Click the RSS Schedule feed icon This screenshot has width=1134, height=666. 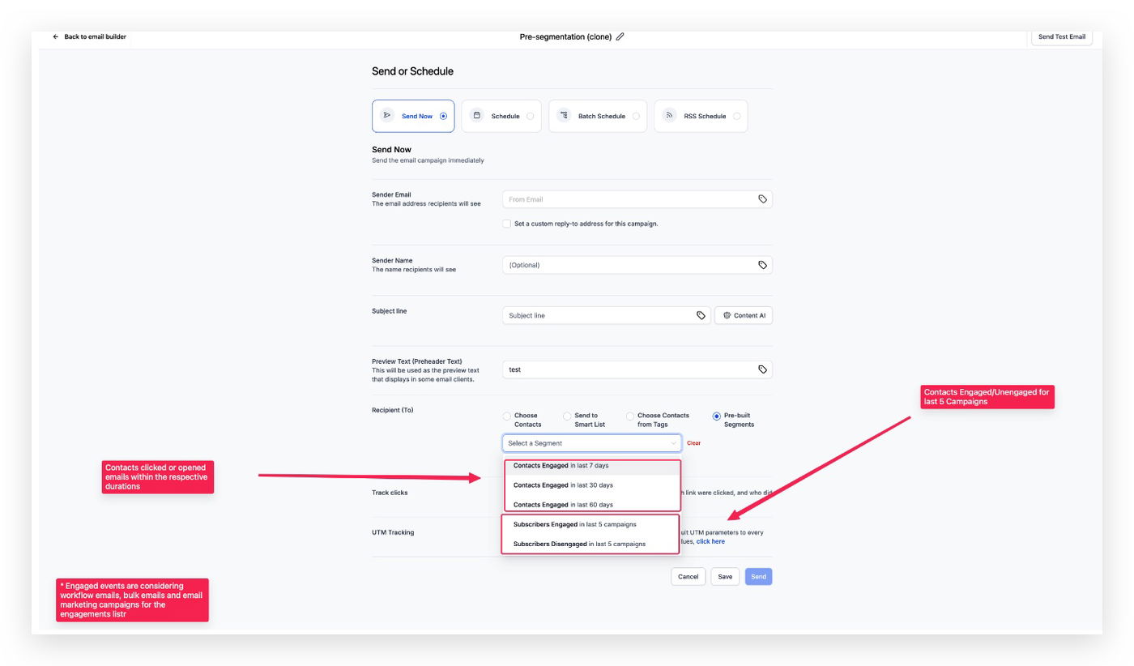(x=670, y=116)
